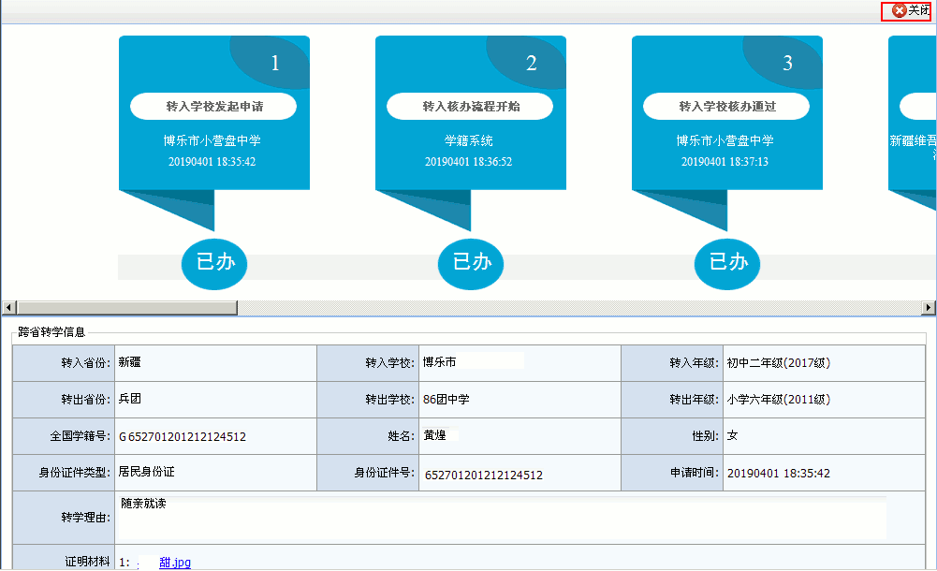Click the step 2 timestamp 20190401 18:36:52

coord(468,161)
